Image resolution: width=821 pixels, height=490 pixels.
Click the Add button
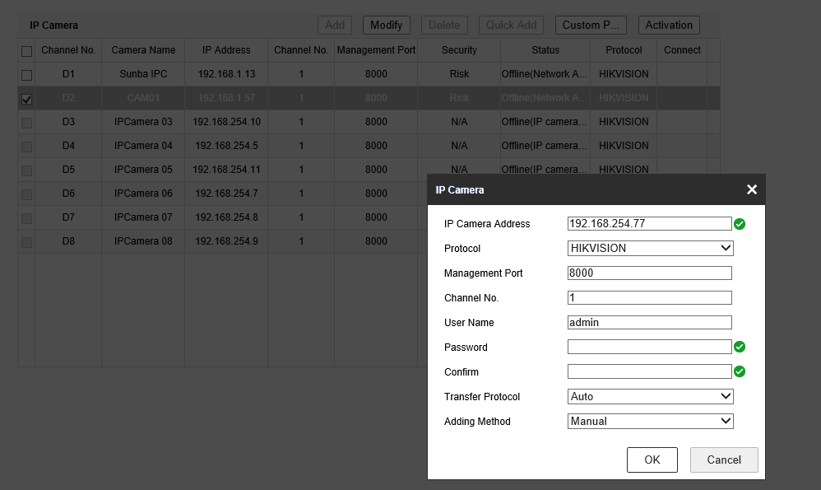(334, 25)
